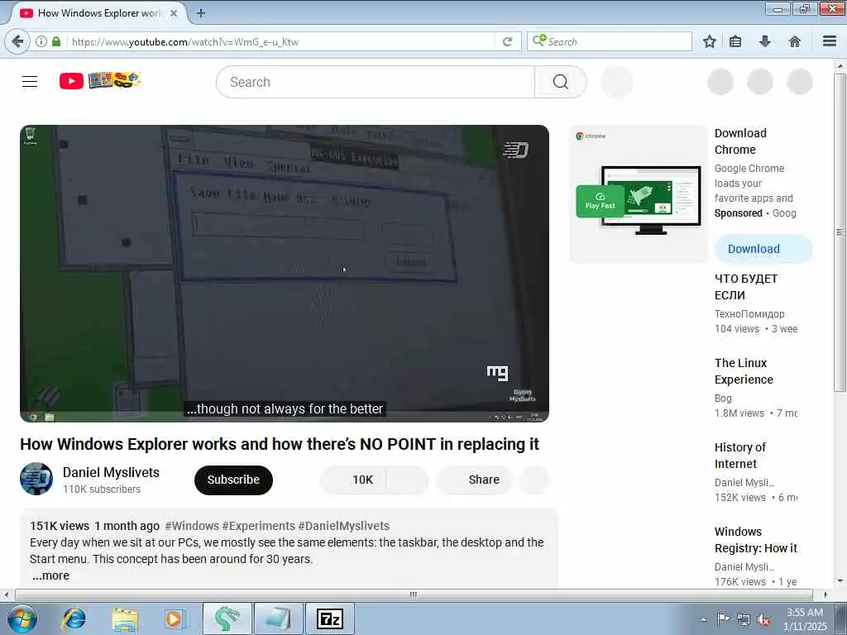Open downloads arrow icon in toolbar

765,41
